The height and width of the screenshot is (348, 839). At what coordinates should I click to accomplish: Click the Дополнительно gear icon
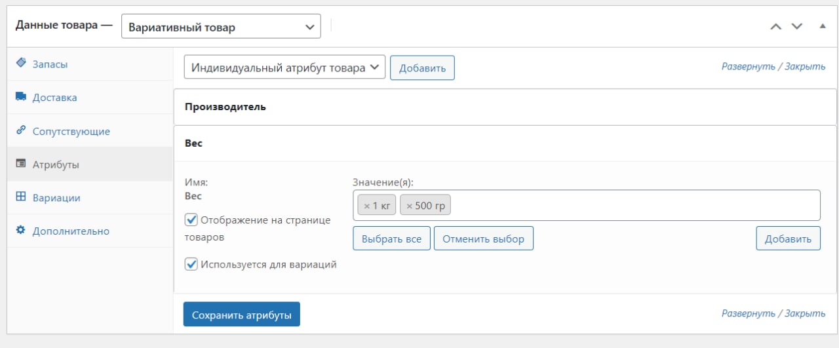(x=20, y=231)
